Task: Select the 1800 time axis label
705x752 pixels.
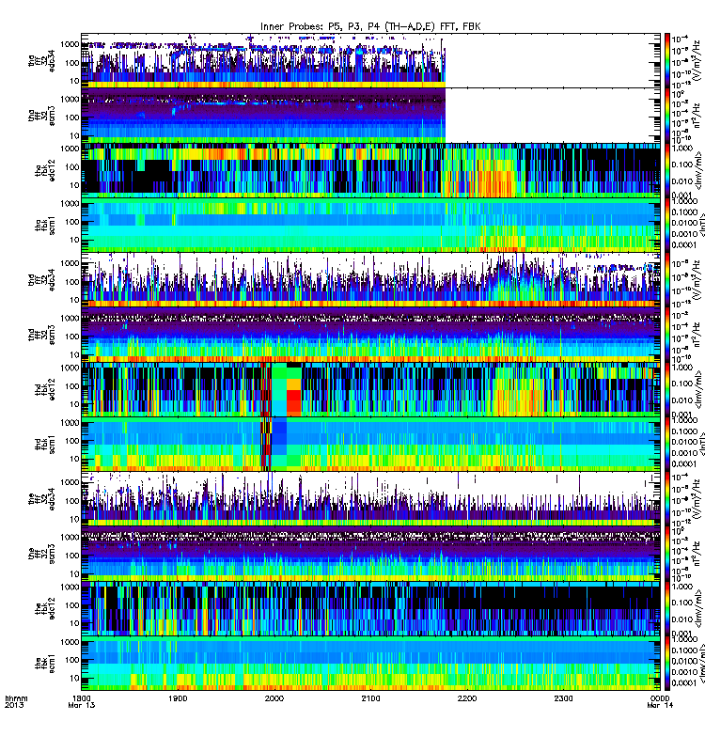Action: click(x=81, y=698)
